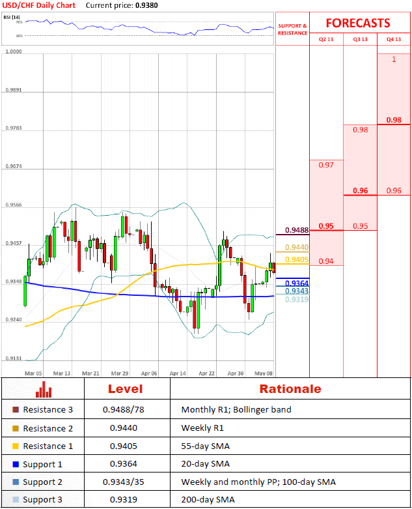Click the 0.9240 price axis label
Screen dimensions: 412x509
coord(14,320)
